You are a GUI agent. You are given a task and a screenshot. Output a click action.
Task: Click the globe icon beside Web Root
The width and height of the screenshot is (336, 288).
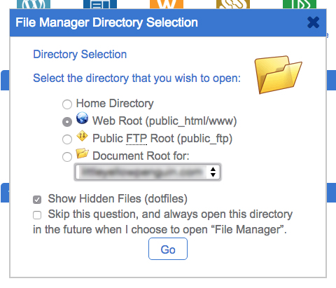click(82, 118)
